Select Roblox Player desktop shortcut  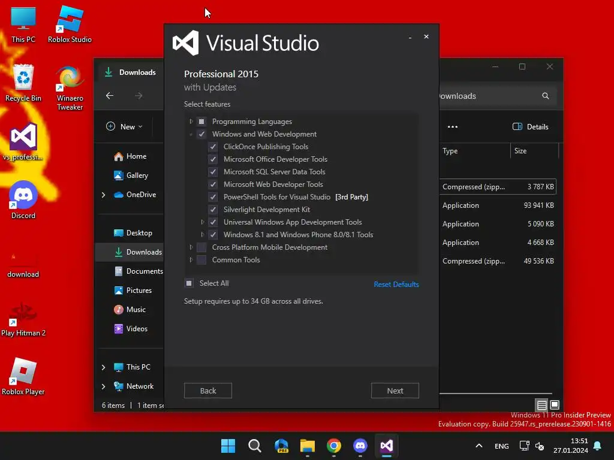click(x=23, y=376)
